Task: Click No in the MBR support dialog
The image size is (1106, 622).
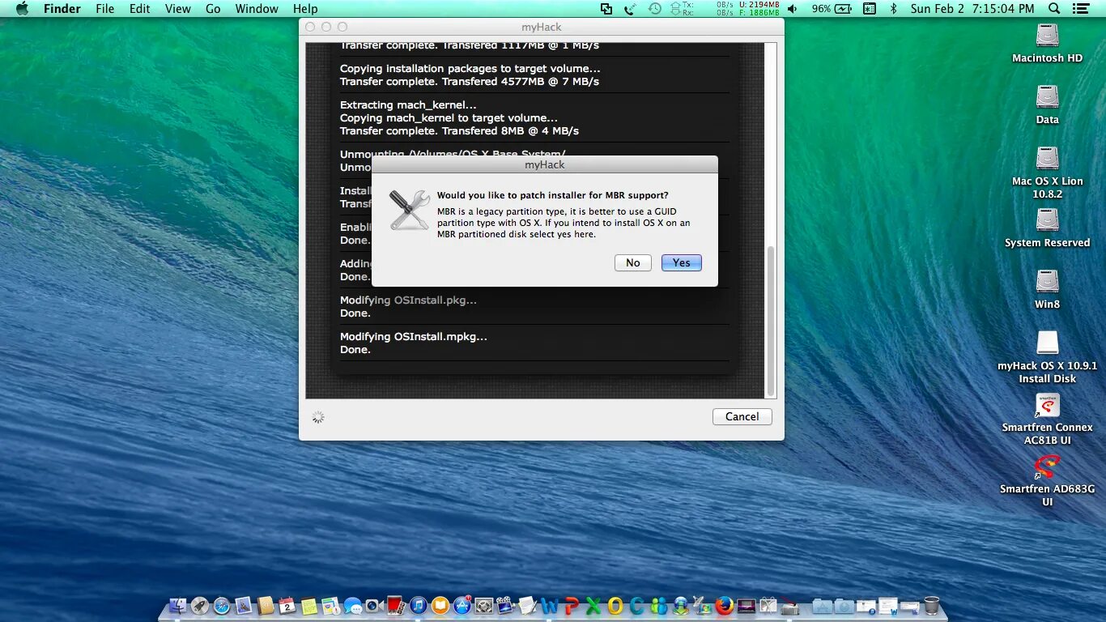Action: coord(632,262)
